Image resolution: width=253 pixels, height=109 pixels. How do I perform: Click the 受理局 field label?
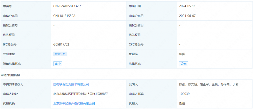[133, 54]
